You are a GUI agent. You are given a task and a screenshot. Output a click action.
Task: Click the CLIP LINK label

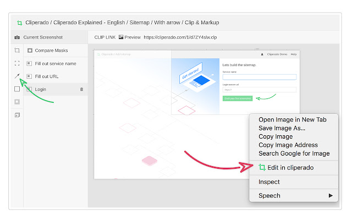point(105,37)
